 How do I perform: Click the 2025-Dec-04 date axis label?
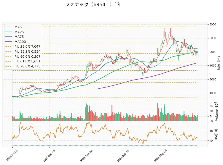click(x=86, y=156)
